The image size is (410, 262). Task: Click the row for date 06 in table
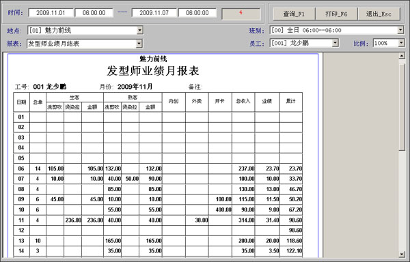pyautogui.click(x=158, y=169)
